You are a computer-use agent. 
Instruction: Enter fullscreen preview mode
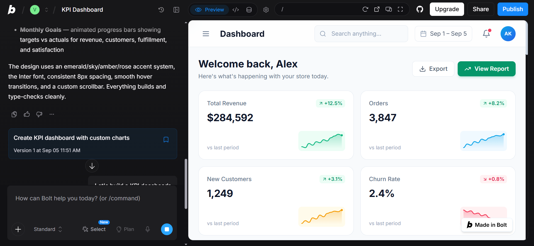coord(400,9)
